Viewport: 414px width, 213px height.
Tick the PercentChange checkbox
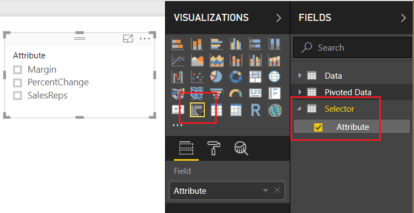tap(18, 83)
